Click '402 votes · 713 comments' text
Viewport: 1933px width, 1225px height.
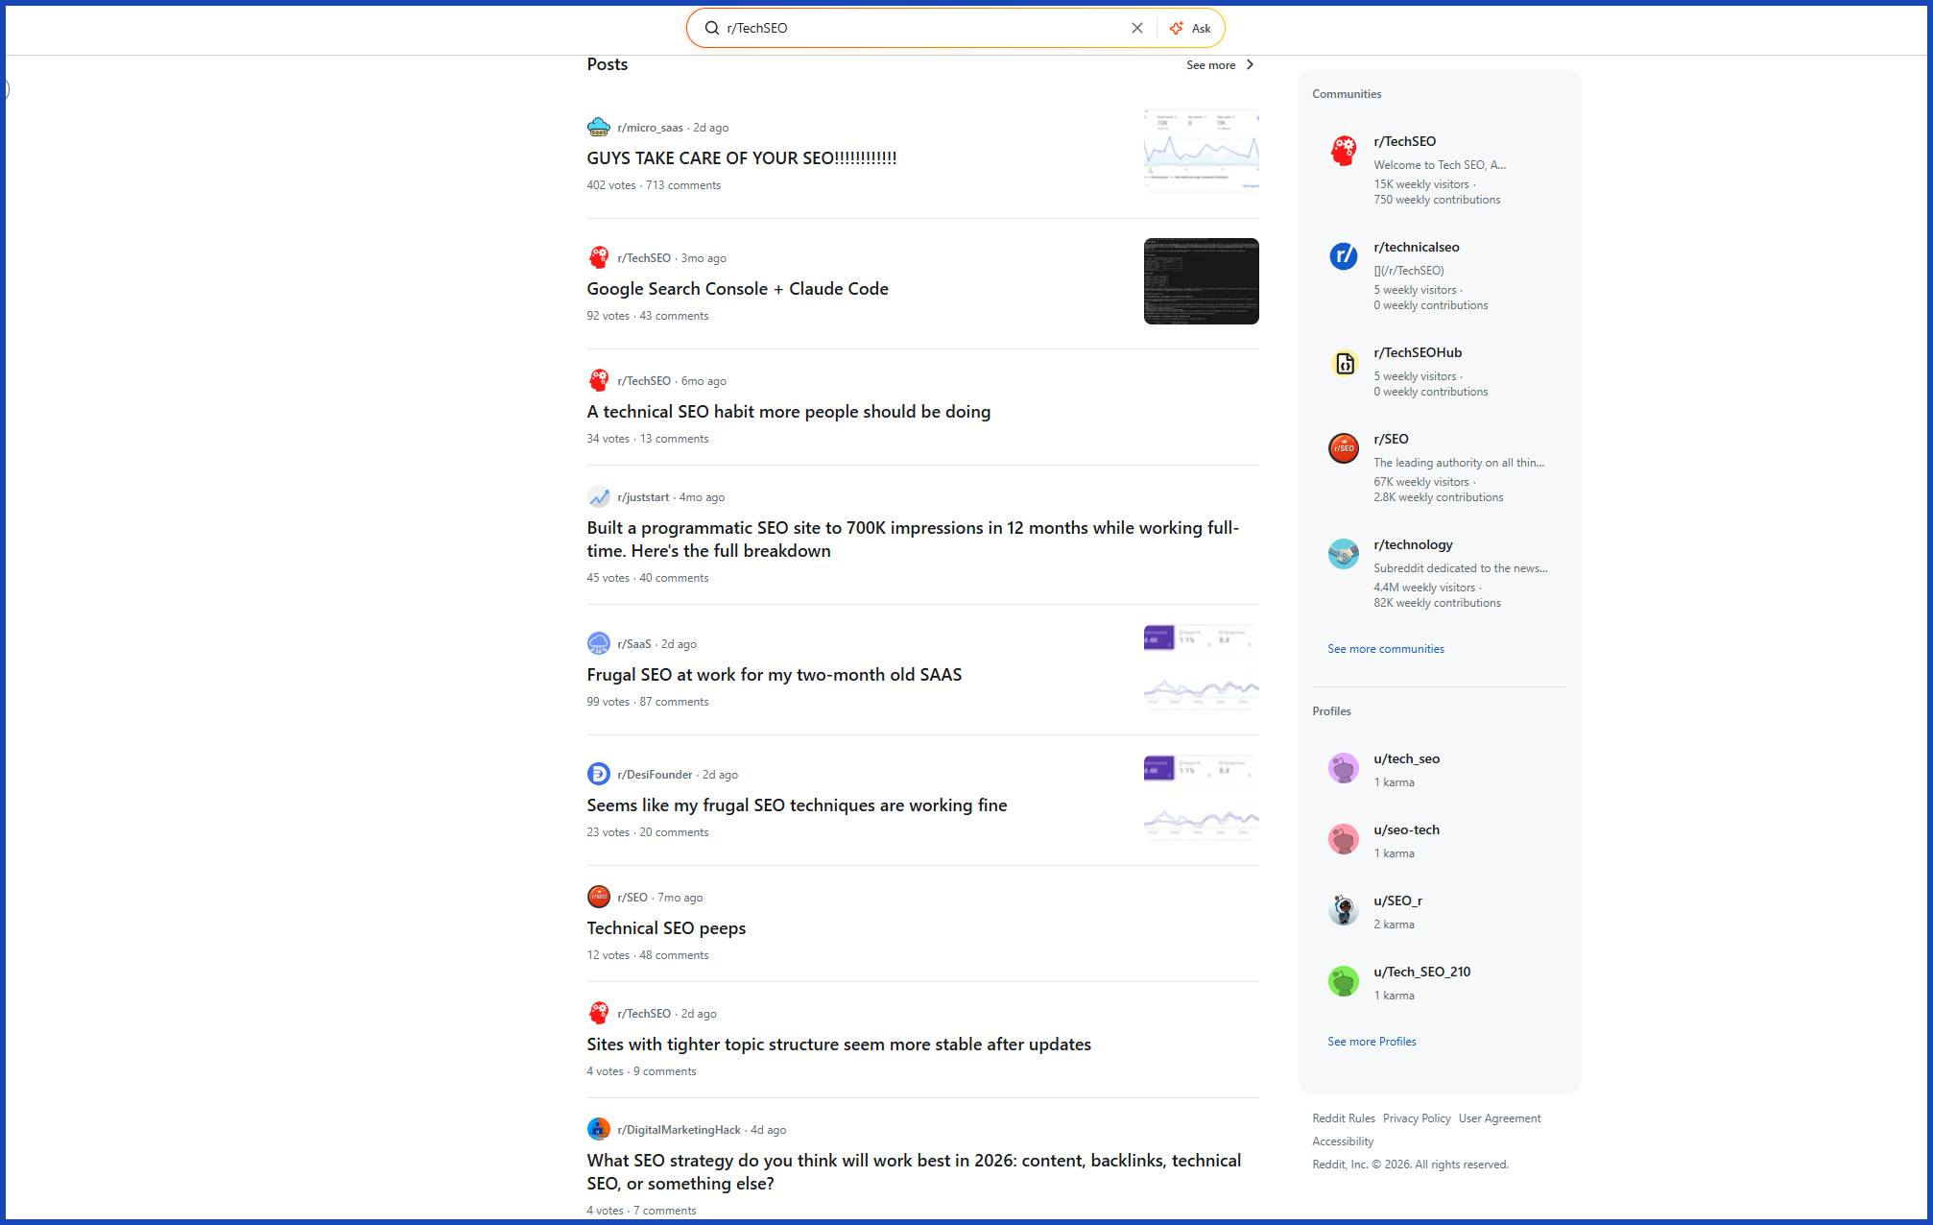[654, 185]
